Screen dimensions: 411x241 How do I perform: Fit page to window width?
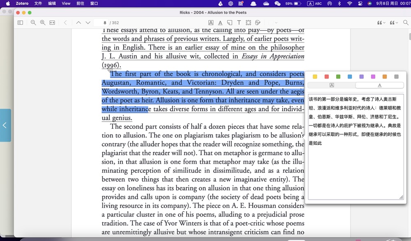click(52, 23)
